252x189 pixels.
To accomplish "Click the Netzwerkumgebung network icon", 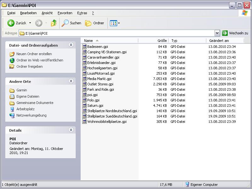I will pyautogui.click(x=12, y=115).
